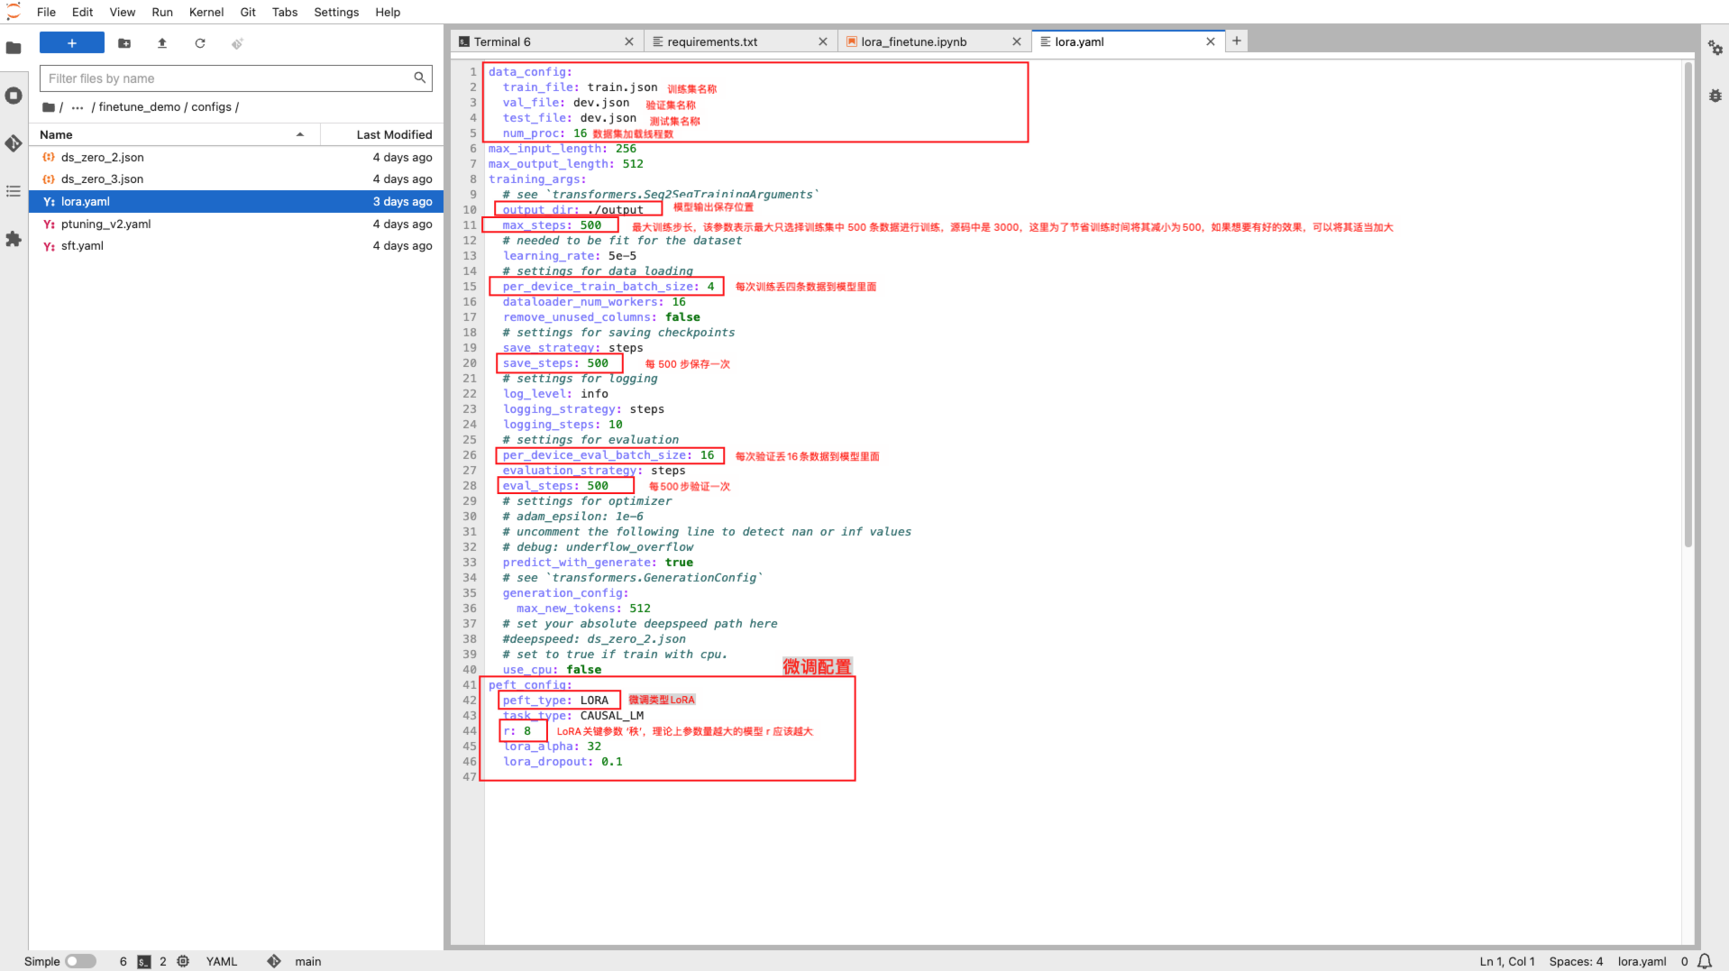The width and height of the screenshot is (1729, 971).
Task: Show the Table of Contents panel
Action: coord(14,191)
